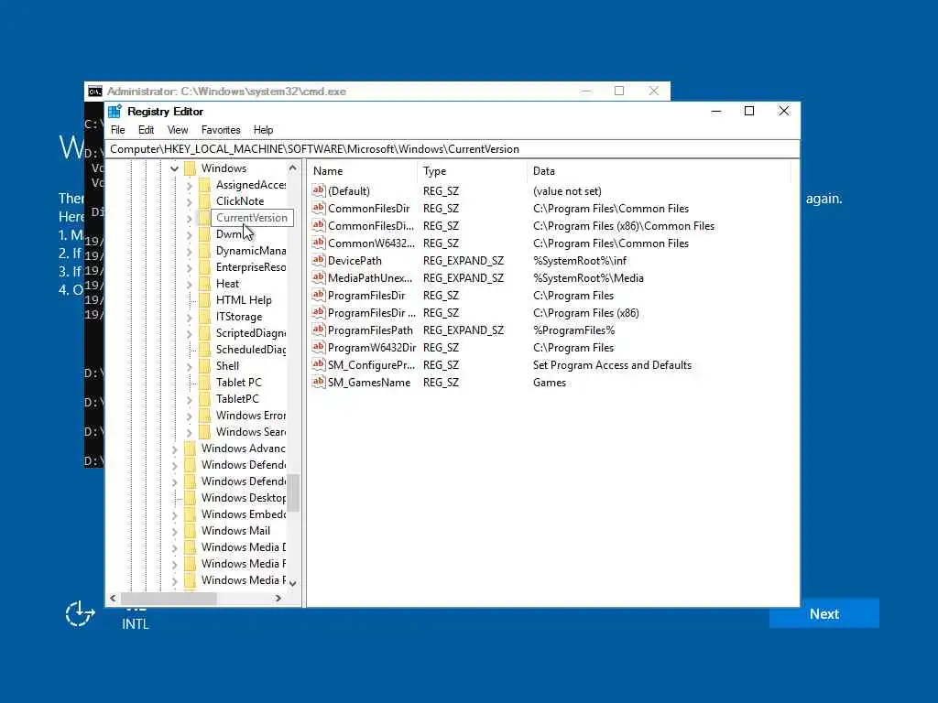Open the Help menu
Viewport: 938px width, 703px height.
pyautogui.click(x=263, y=130)
